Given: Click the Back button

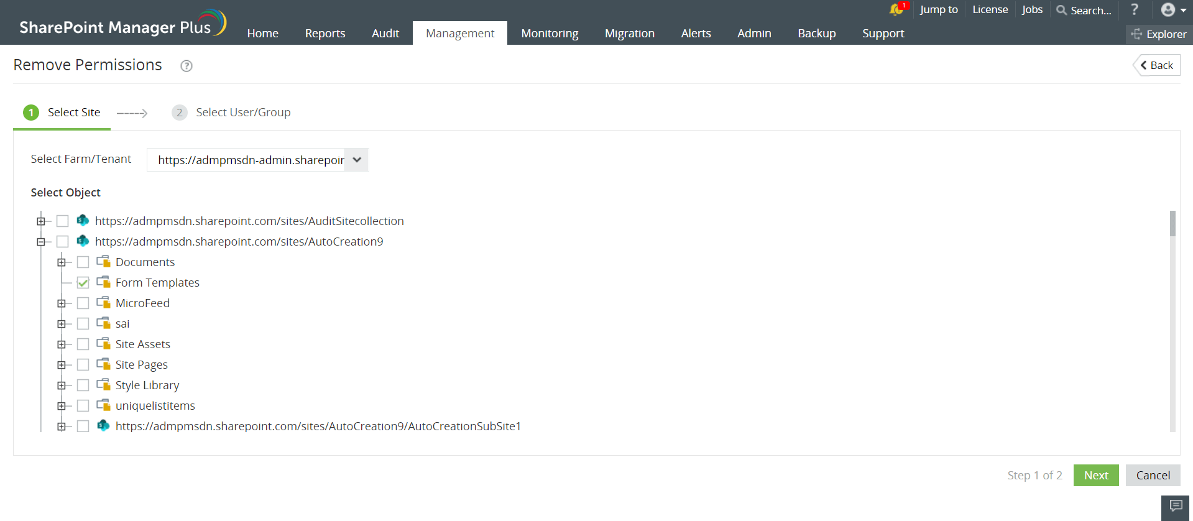Looking at the screenshot, I should pos(1157,65).
